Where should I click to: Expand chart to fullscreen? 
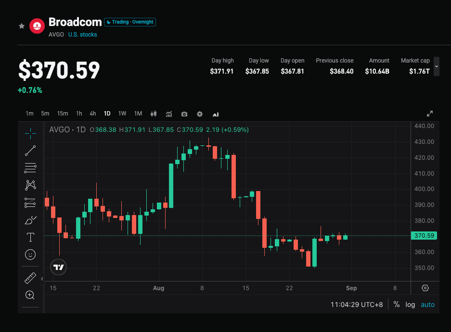430,114
